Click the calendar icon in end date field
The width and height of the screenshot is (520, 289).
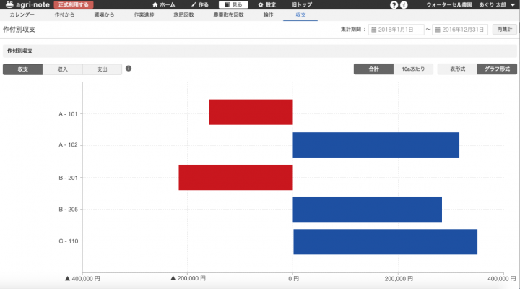coord(438,30)
